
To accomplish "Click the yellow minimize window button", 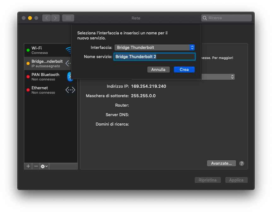I will point(30,18).
